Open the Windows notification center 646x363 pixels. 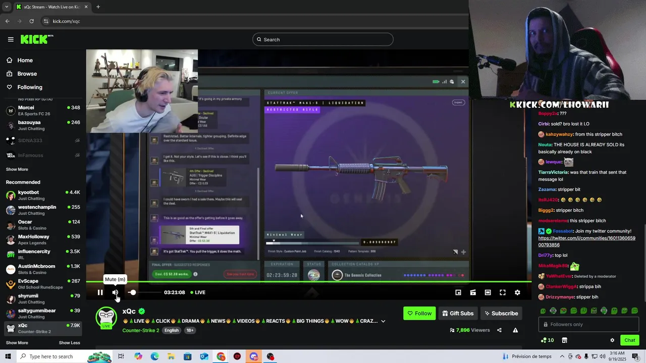(x=635, y=356)
